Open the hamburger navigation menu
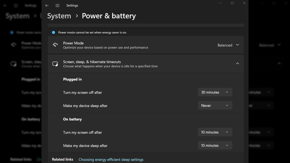This screenshot has height=163, width=290. 57,6
